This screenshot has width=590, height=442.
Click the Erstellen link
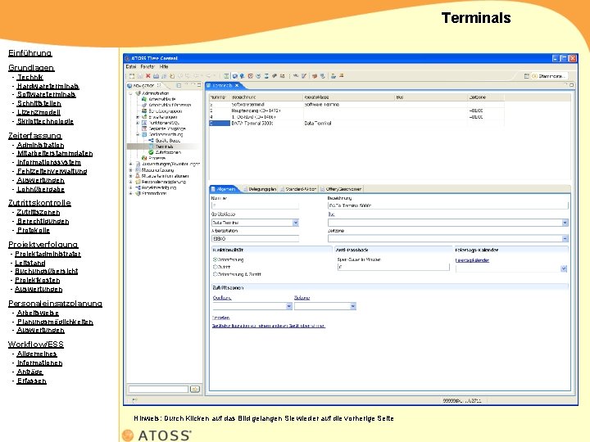click(x=221, y=318)
